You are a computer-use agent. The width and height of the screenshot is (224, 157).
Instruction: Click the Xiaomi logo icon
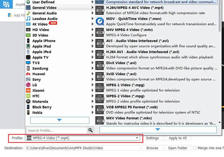(x=28, y=90)
